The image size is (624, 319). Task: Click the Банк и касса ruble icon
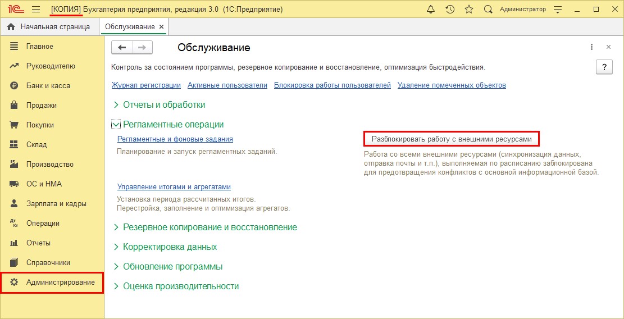coord(15,85)
